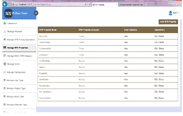Click the Operations column header
This screenshot has height=116, width=183.
tap(160, 30)
